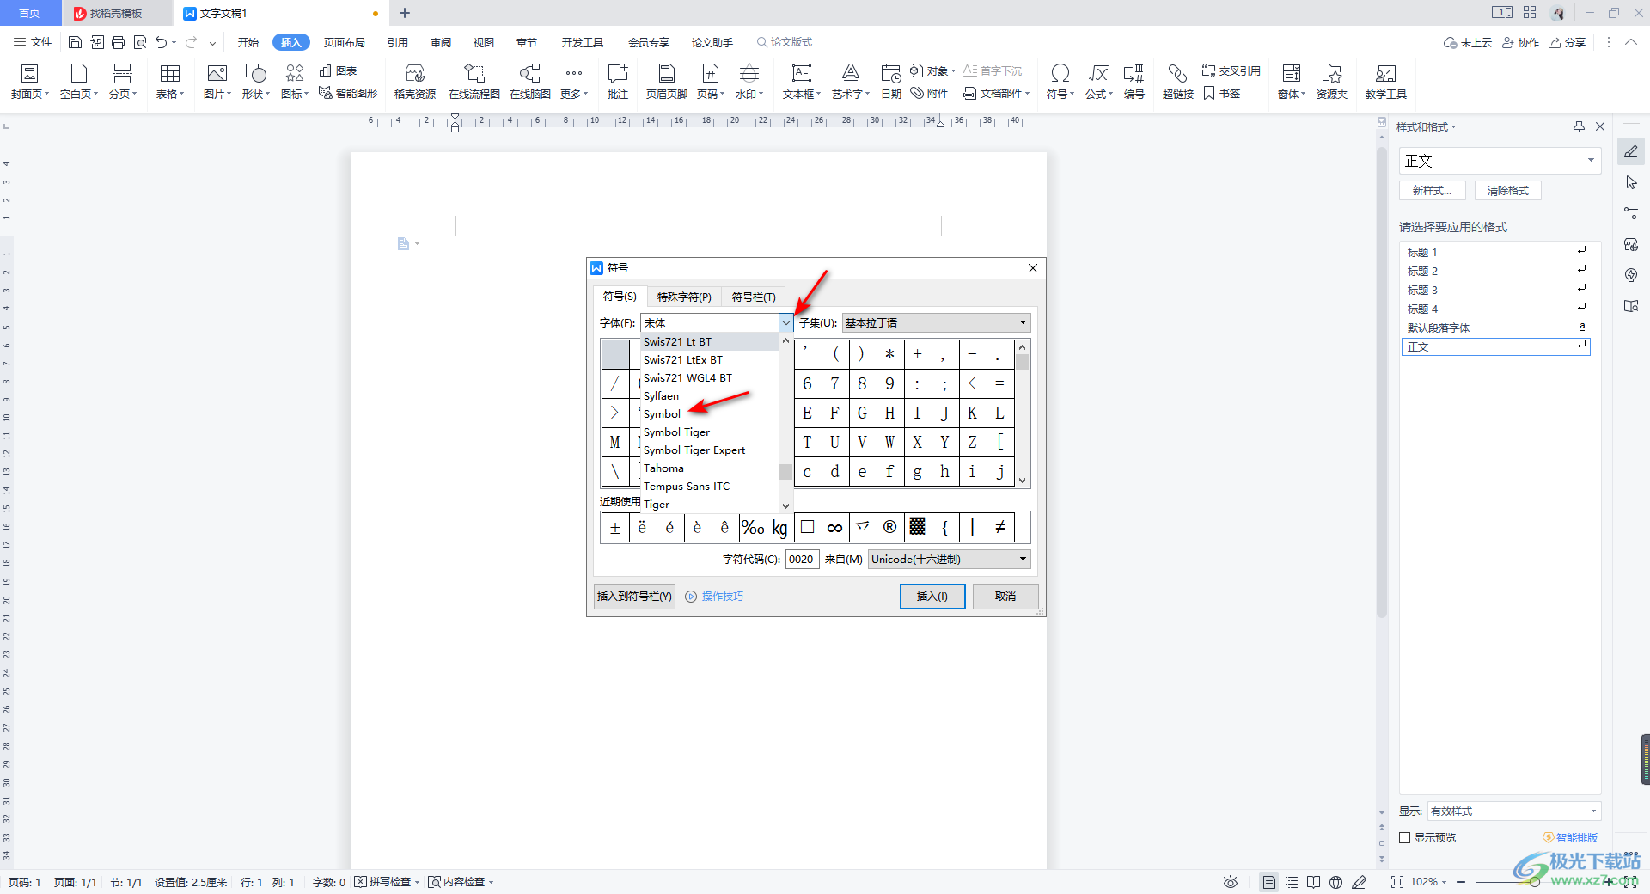Insert a formula (公式)
The image size is (1650, 894).
point(1099,82)
